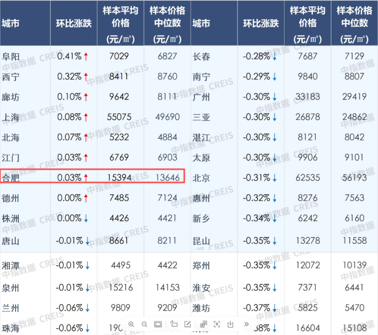Click the right 环比涨跌 column header
Image resolution: width=378 pixels, height=335 pixels.
click(x=261, y=23)
